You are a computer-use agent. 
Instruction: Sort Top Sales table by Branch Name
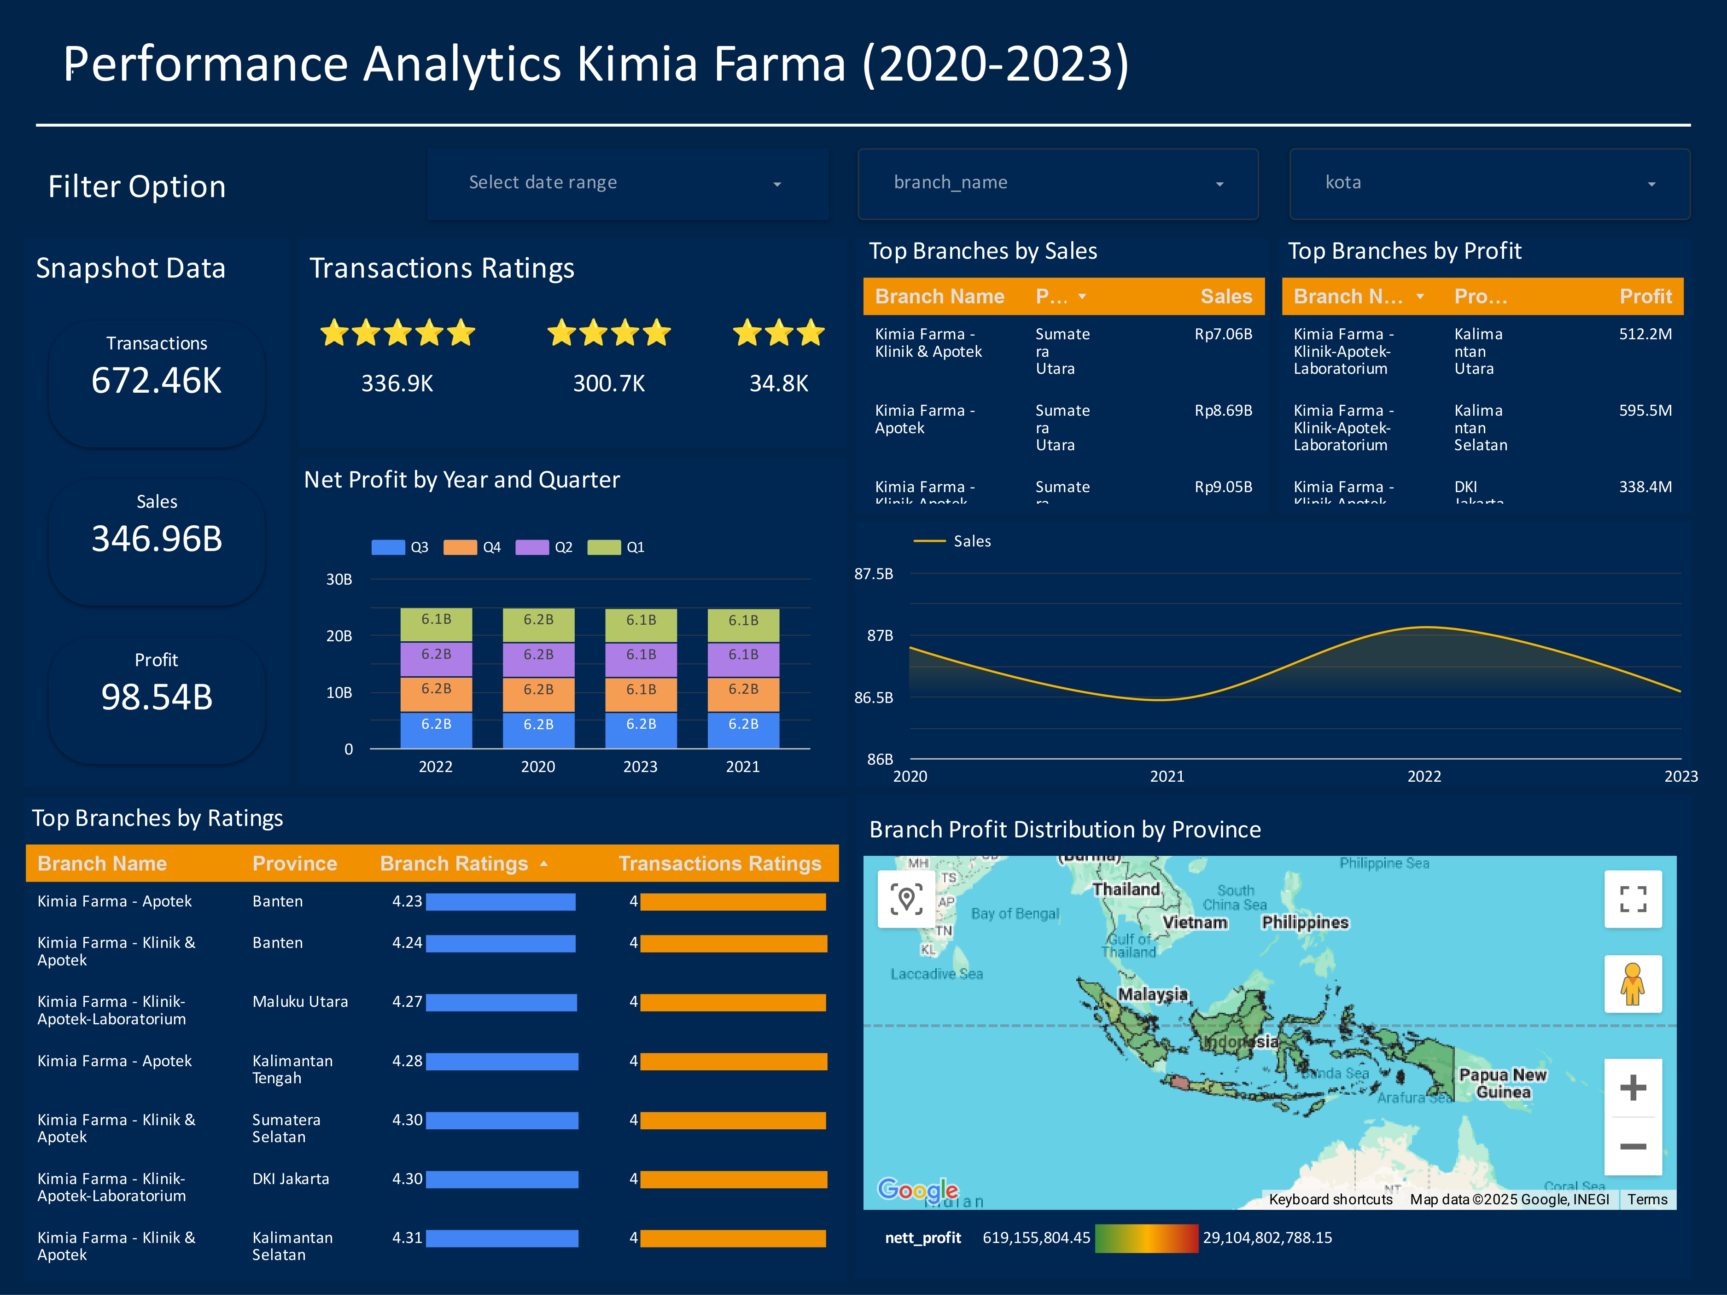[939, 296]
